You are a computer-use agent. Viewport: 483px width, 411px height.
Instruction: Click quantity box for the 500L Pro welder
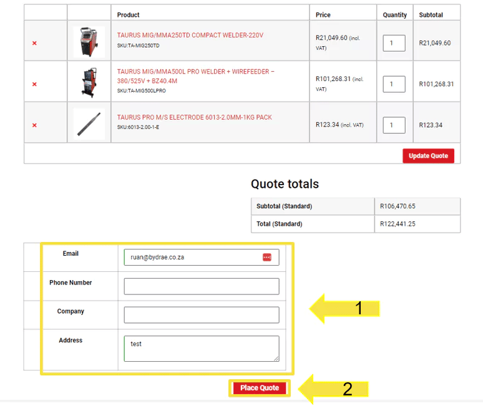(393, 84)
